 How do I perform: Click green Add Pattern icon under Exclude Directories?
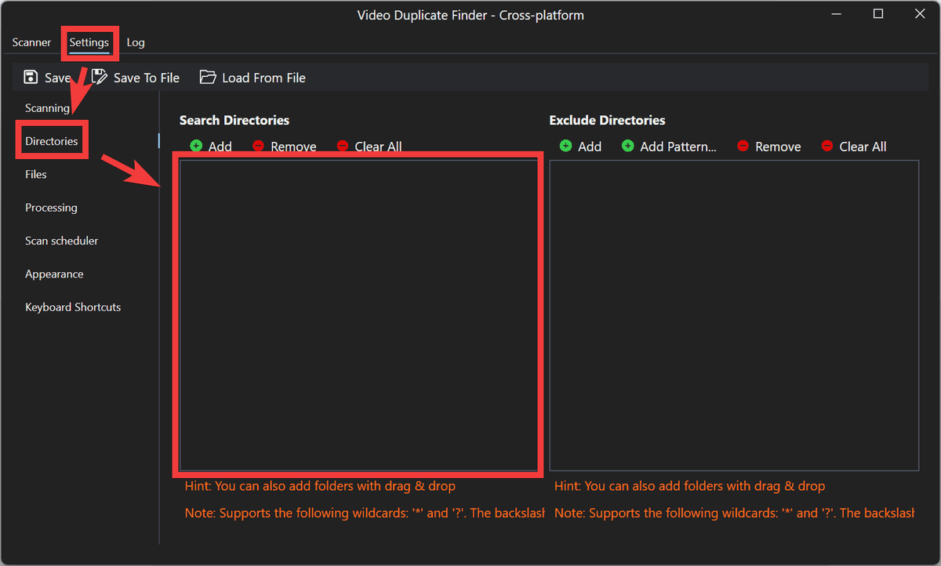[x=627, y=146]
